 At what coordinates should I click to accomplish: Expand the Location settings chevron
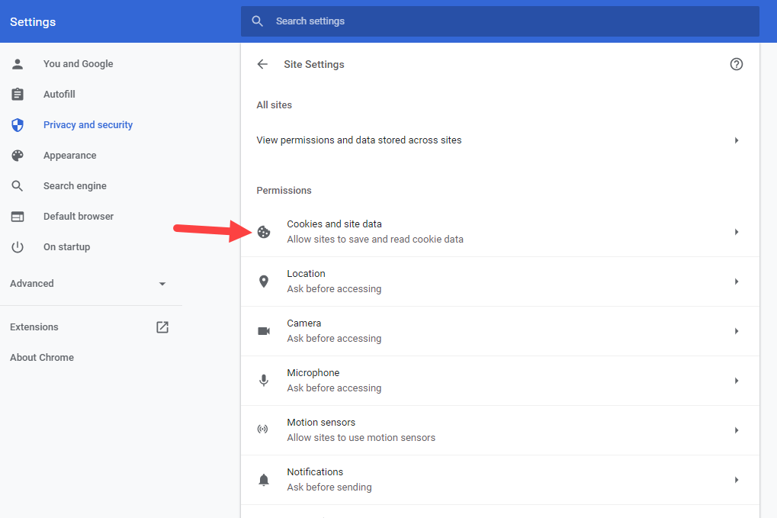[x=736, y=282]
